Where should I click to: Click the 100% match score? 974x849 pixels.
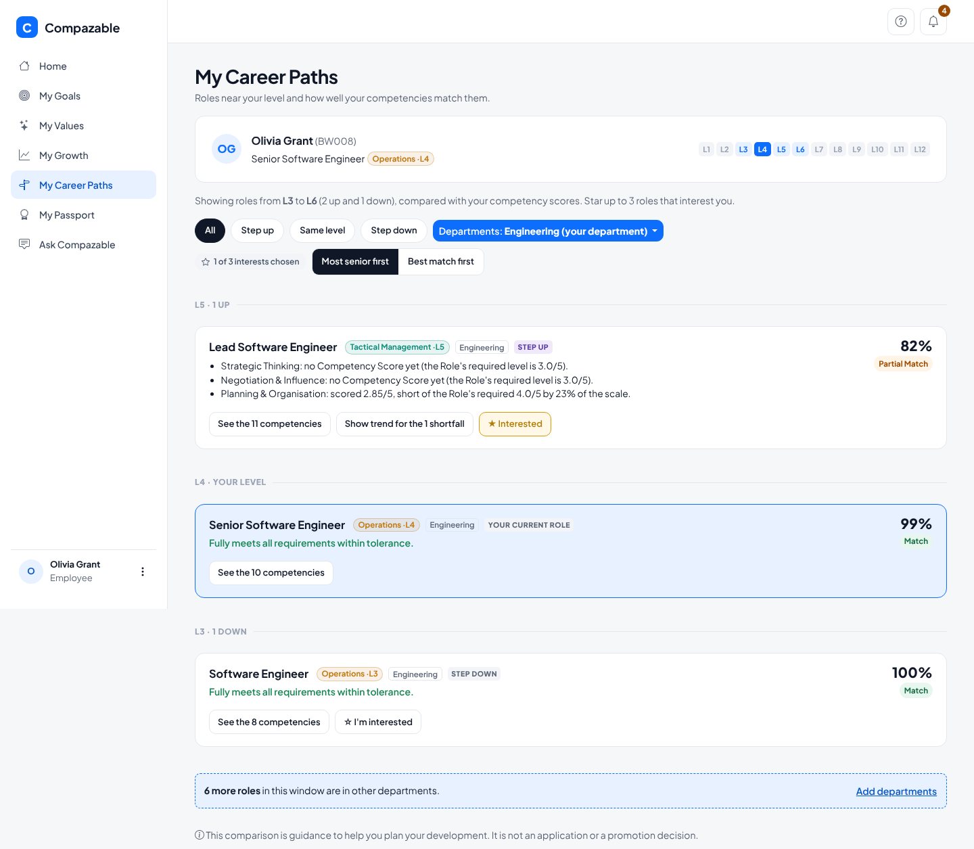point(912,672)
